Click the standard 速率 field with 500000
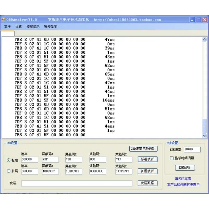 [30, 159]
